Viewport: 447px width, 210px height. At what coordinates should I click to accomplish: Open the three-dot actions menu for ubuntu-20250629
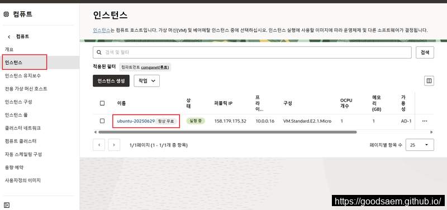pos(425,121)
